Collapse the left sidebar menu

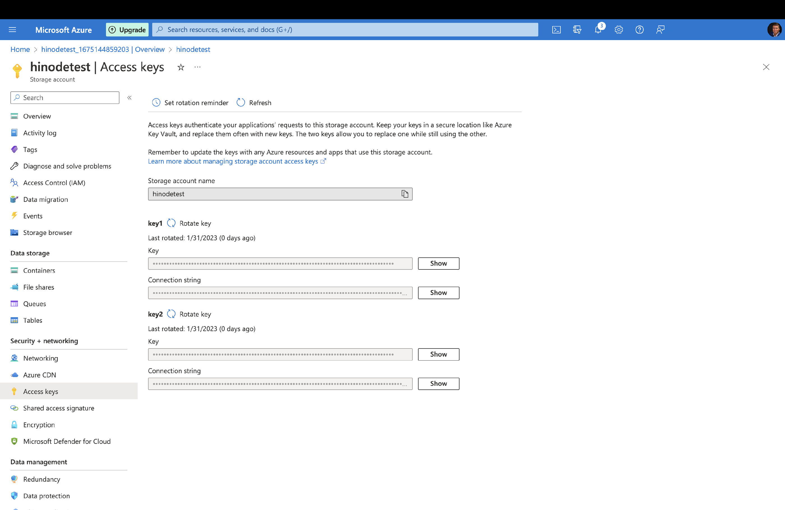[x=130, y=98]
